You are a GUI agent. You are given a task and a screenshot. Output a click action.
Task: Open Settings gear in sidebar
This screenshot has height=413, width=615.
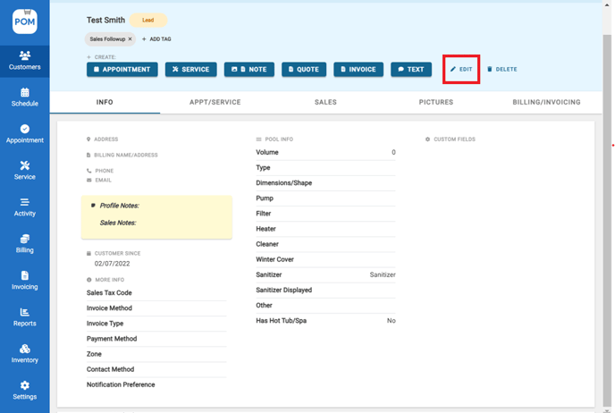24,390
